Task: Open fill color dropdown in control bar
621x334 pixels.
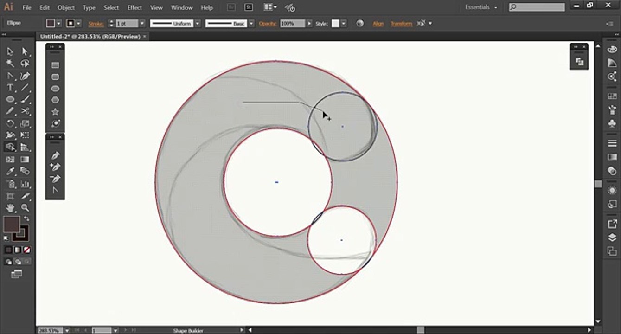Action: pyautogui.click(x=58, y=24)
